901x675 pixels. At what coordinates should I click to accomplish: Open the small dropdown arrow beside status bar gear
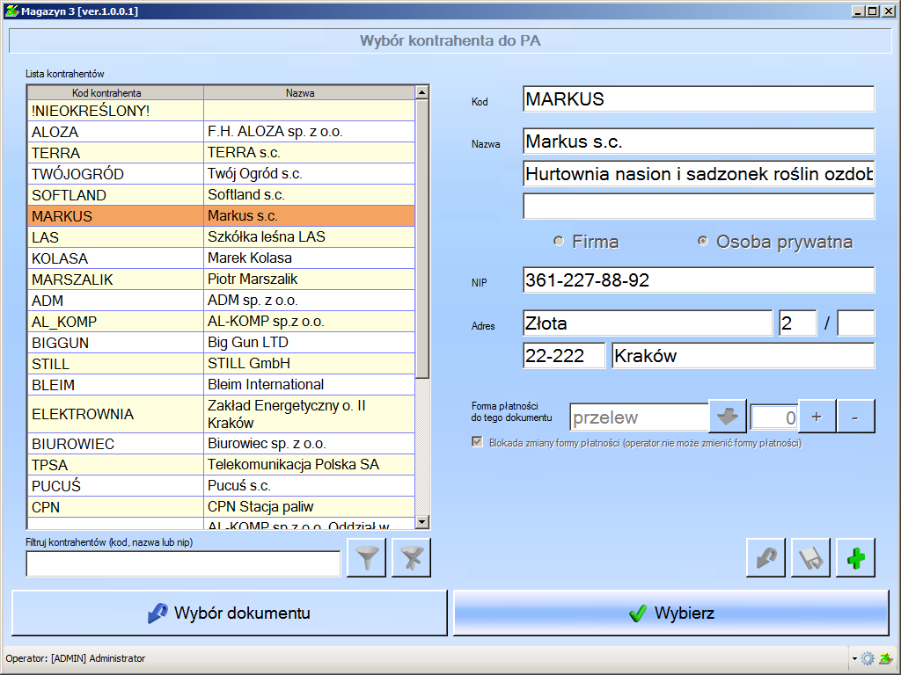click(854, 659)
